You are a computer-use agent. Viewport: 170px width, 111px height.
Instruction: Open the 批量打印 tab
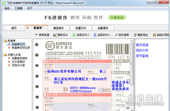[x=81, y=28]
